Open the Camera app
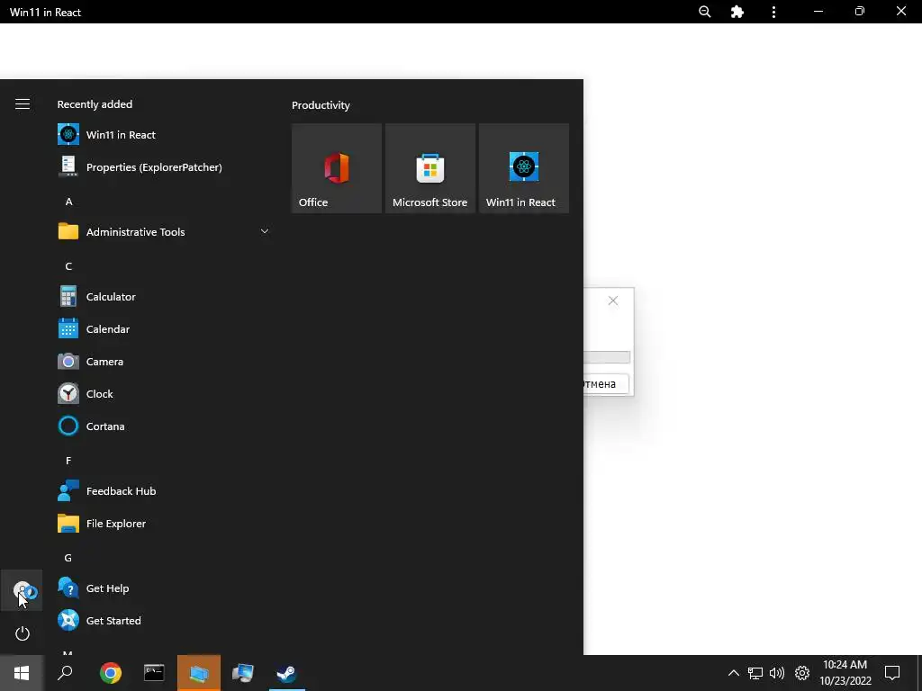 click(164, 362)
